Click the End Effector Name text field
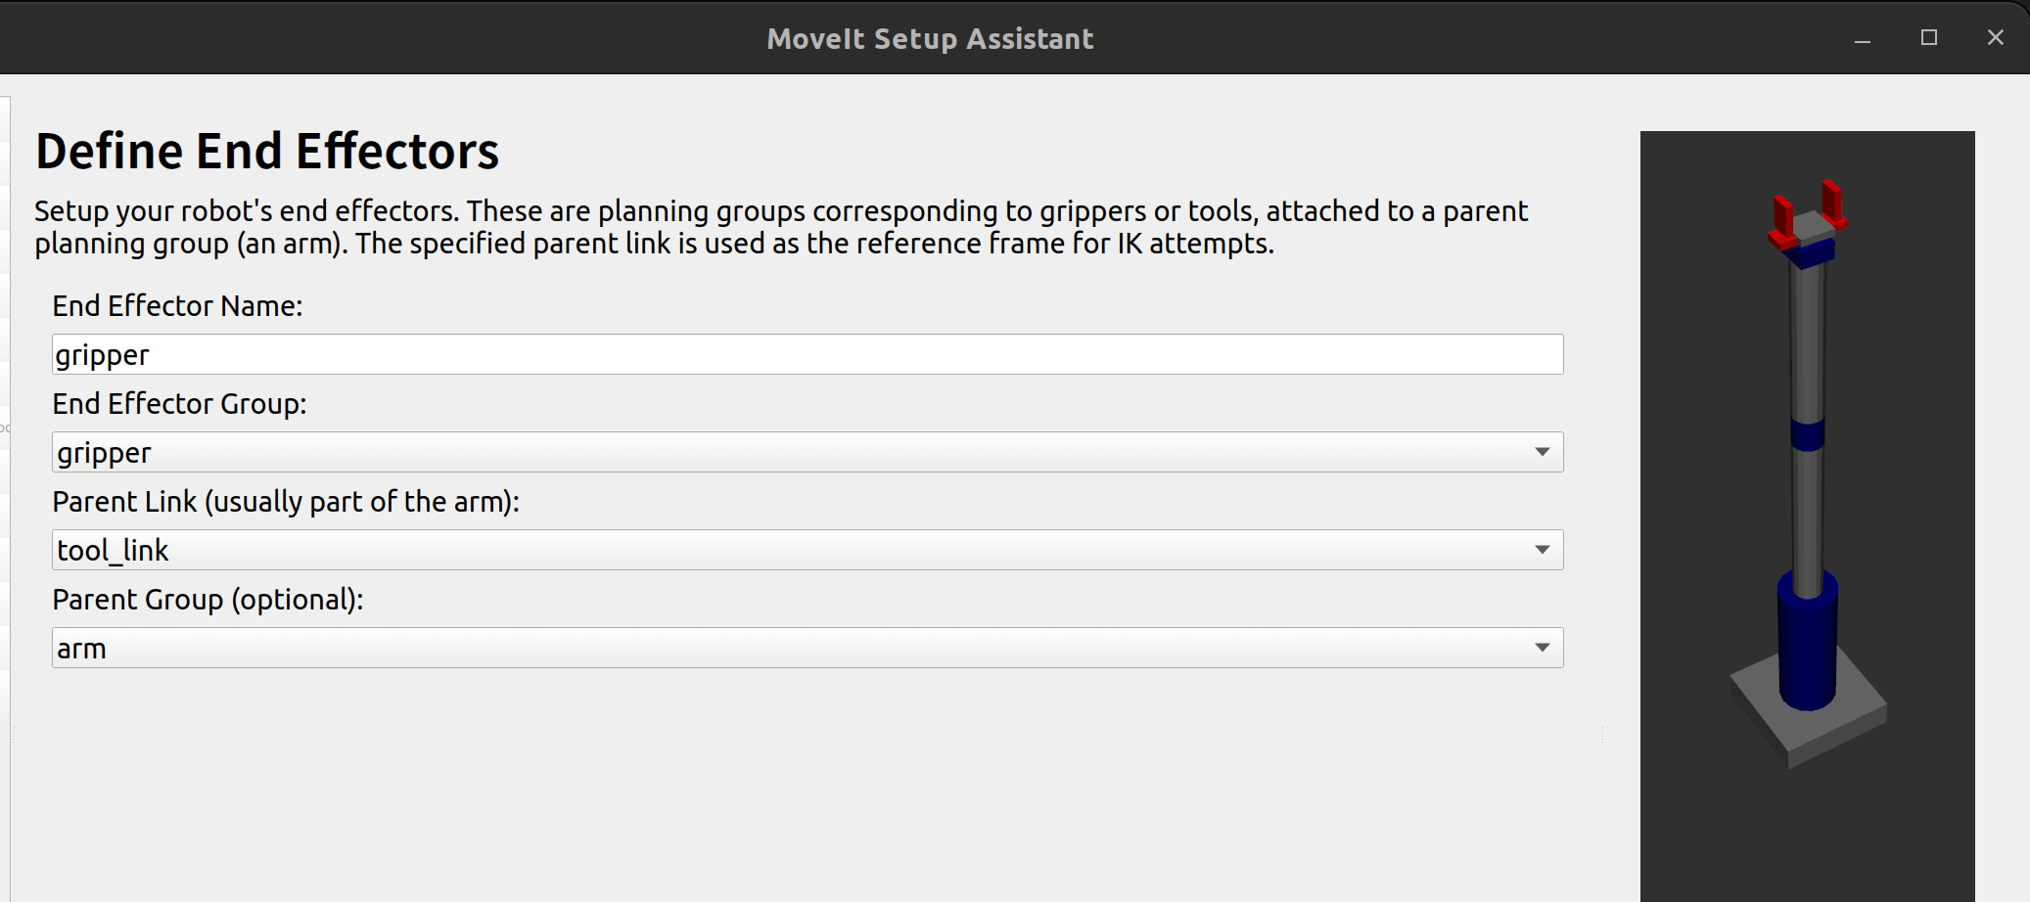Viewport: 2030px width, 902px height. click(x=807, y=354)
